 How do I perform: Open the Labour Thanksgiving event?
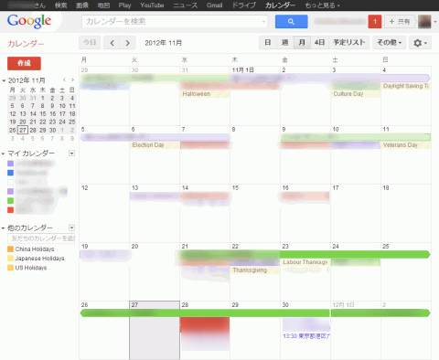(x=305, y=262)
